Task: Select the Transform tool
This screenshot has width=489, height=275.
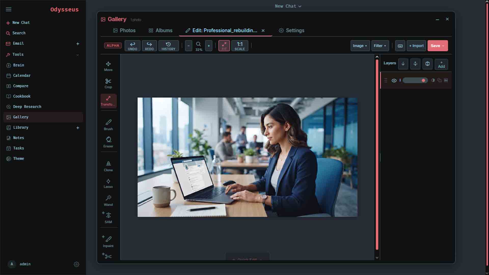Action: point(108,101)
